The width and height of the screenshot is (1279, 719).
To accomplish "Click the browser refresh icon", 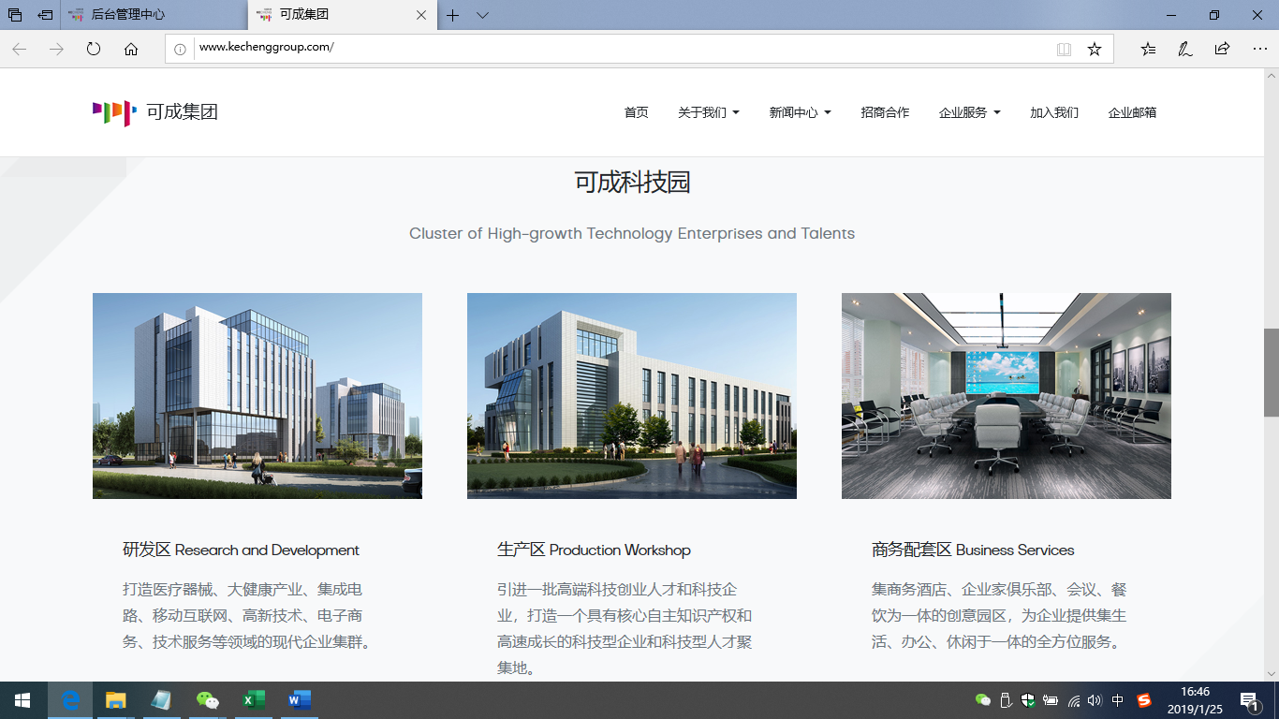I will pos(94,49).
